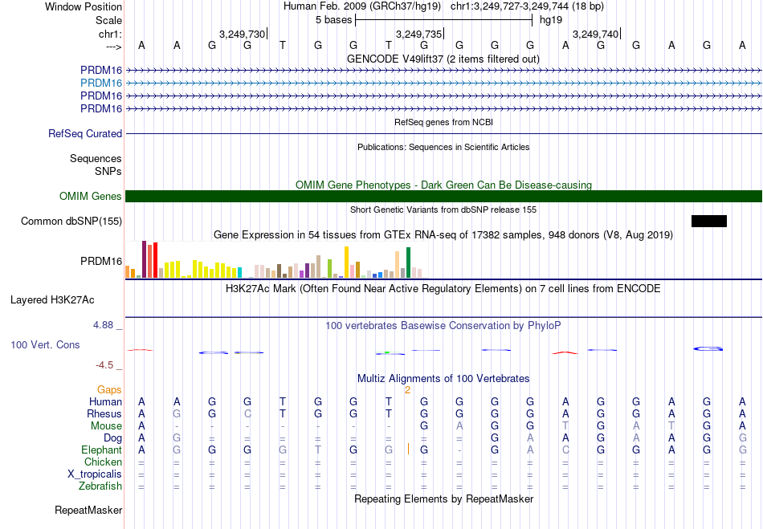The height and width of the screenshot is (529, 763).
Task: Click the X_tropicalis species label
Action: [95, 474]
